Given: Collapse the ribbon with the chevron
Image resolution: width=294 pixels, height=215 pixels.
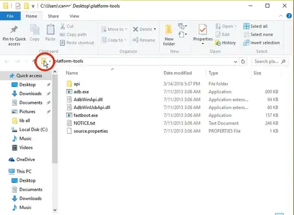Looking at the screenshot, I should point(281,16).
